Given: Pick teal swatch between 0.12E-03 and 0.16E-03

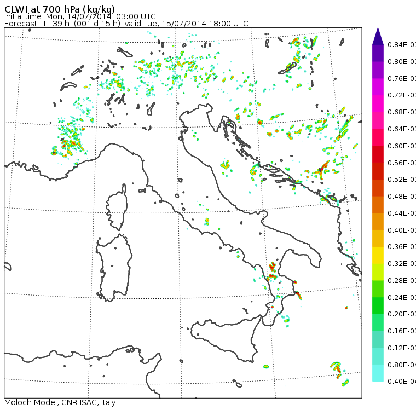Looking at the screenshot, I should click(x=378, y=339).
